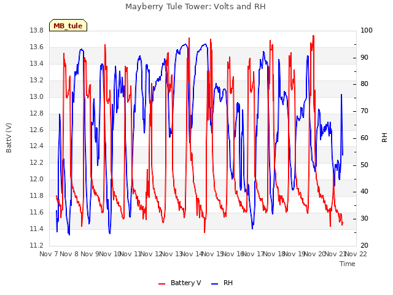
Task: Click the red Battery V legend swatch
Action: [162, 284]
